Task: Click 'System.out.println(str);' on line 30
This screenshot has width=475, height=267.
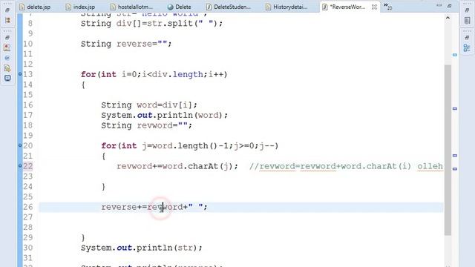Action: click(141, 248)
